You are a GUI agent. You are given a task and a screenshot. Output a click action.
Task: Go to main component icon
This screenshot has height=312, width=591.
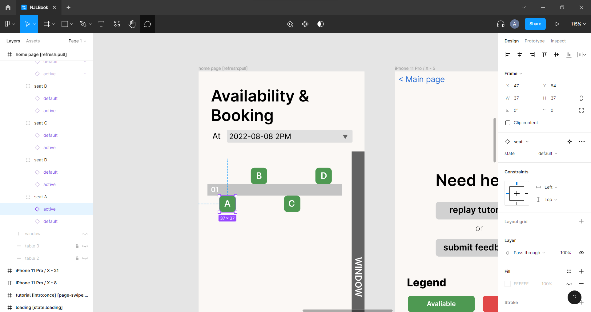(569, 142)
